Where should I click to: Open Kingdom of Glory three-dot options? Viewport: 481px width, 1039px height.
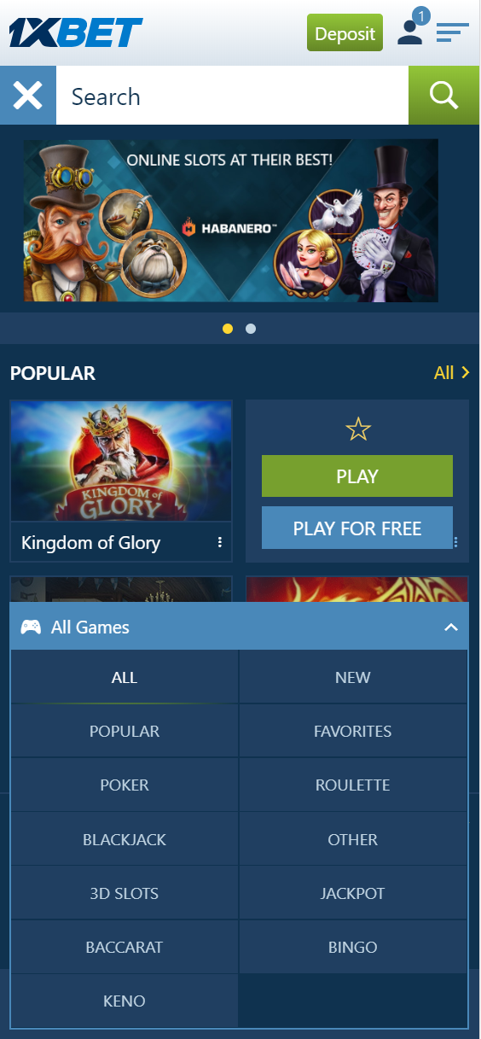(220, 543)
